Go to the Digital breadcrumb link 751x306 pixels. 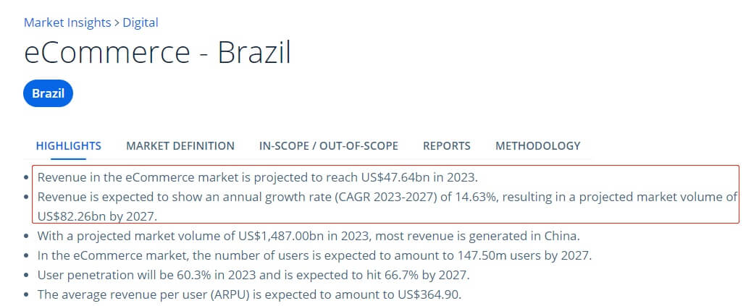(x=140, y=22)
